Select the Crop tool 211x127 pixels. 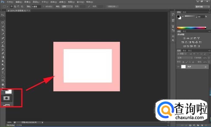[3, 30]
